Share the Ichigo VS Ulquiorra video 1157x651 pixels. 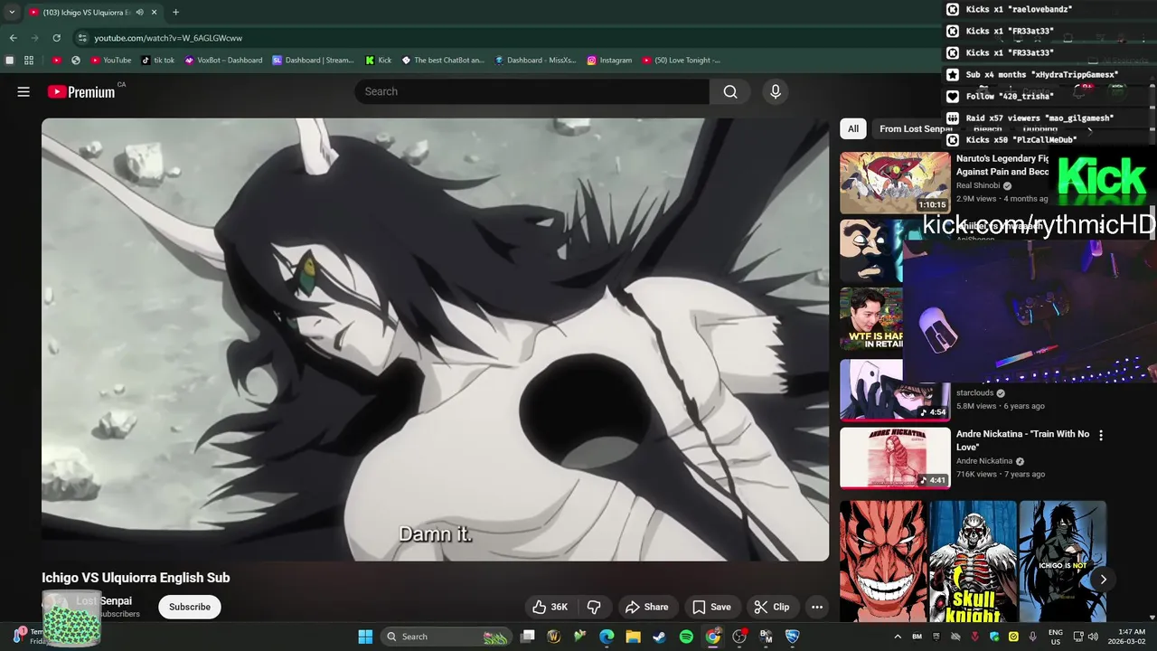pos(646,607)
